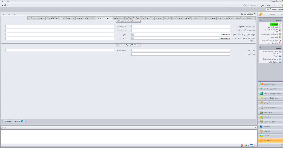Click the راهنما (help) button at bottom
This screenshot has width=283, height=148.
click(20, 122)
